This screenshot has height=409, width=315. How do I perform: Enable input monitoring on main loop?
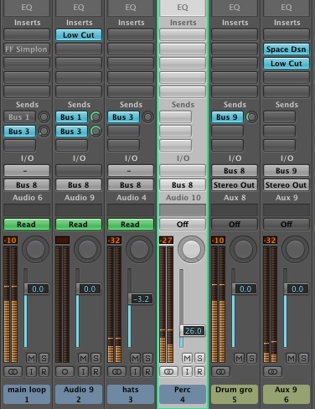32,371
